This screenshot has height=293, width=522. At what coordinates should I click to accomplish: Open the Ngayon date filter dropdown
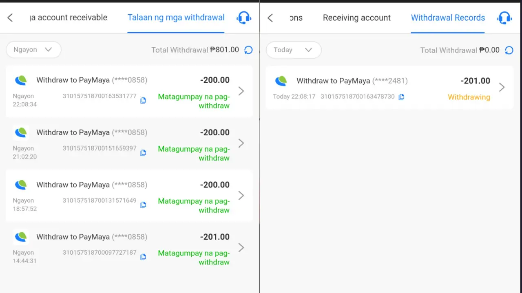pyautogui.click(x=33, y=50)
